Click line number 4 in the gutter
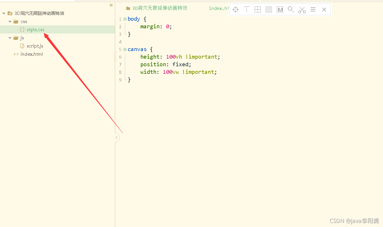 120,42
